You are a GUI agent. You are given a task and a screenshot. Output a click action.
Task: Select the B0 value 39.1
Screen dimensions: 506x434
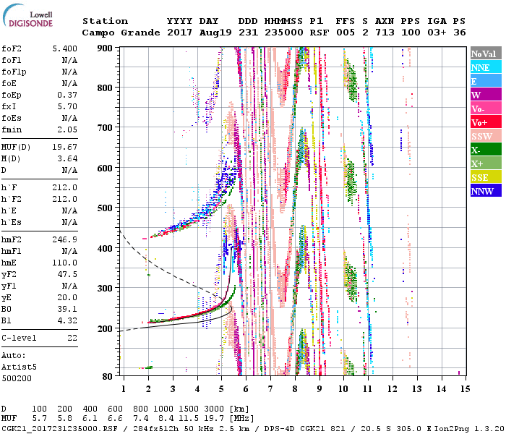[67, 309]
